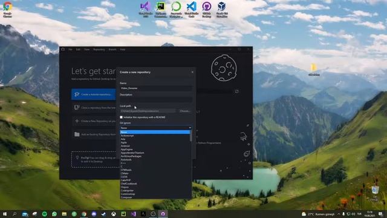This screenshot has width=387, height=218.
Task: Open Visual Studio from the taskbar
Action: [x=133, y=214]
